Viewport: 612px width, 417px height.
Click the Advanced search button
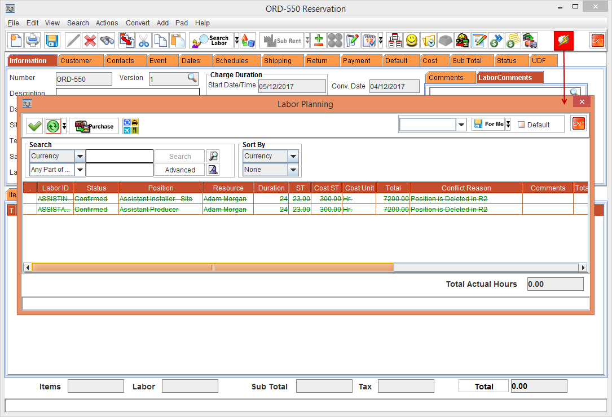pyautogui.click(x=180, y=170)
